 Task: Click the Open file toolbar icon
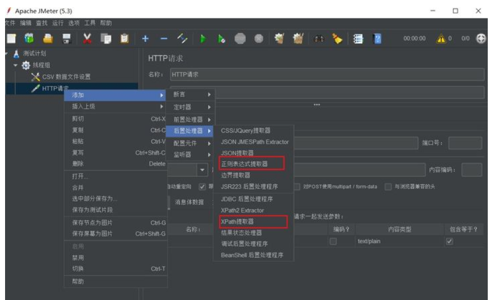pyautogui.click(x=48, y=38)
